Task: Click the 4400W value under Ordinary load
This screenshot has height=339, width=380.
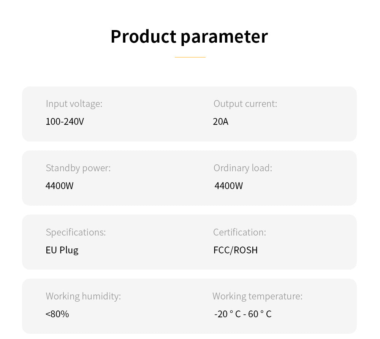Action: point(229,186)
